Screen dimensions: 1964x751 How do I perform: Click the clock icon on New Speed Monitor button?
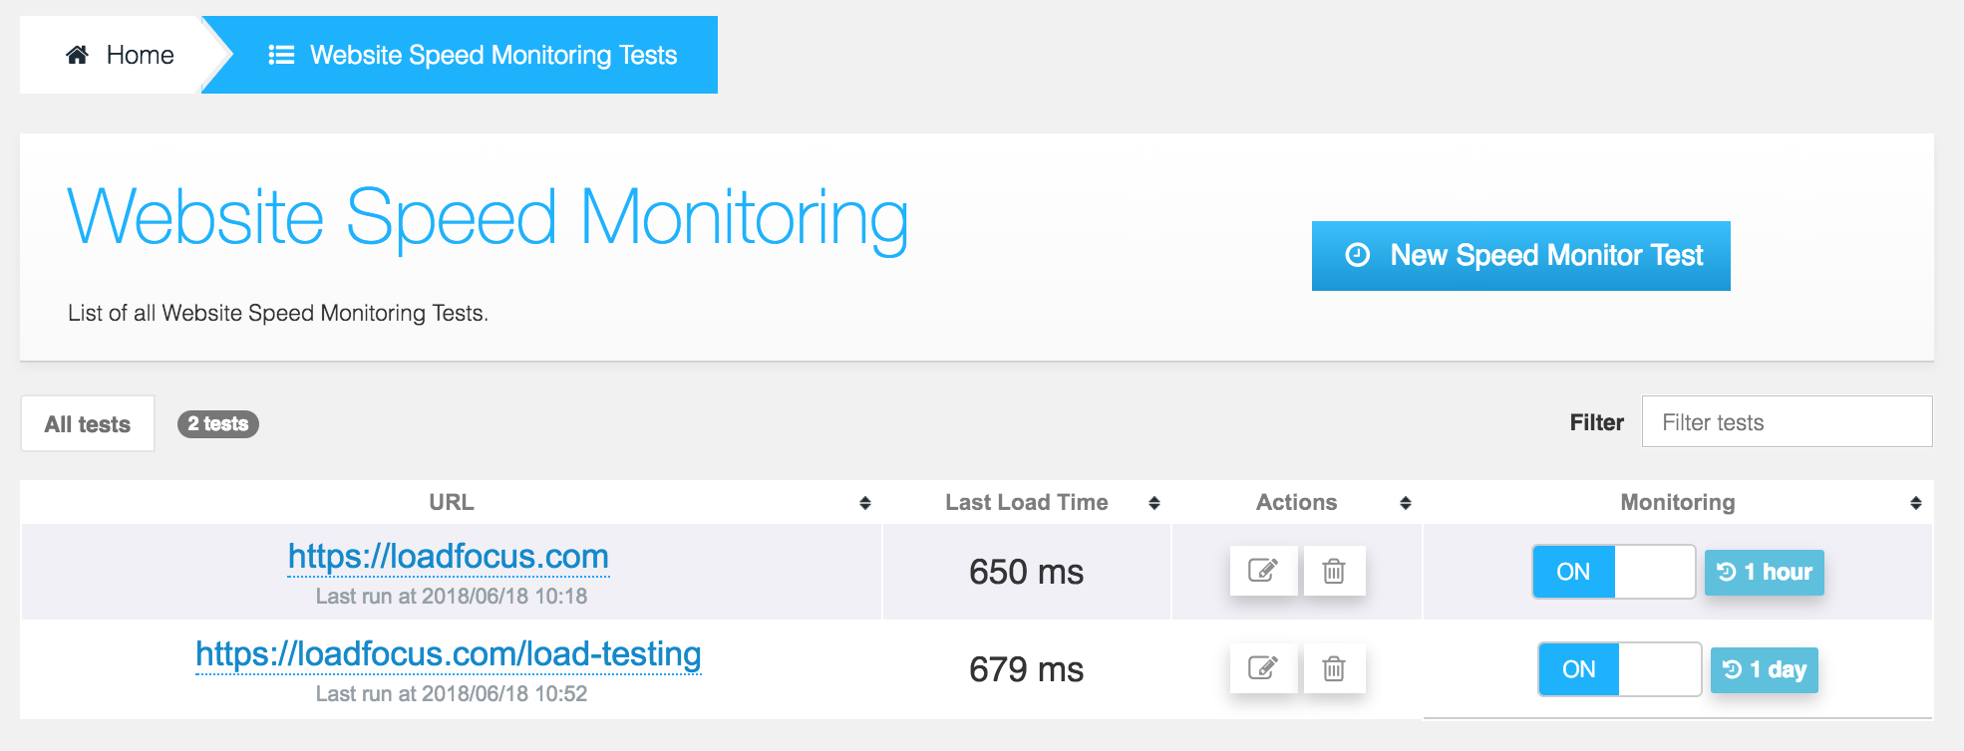[1358, 255]
